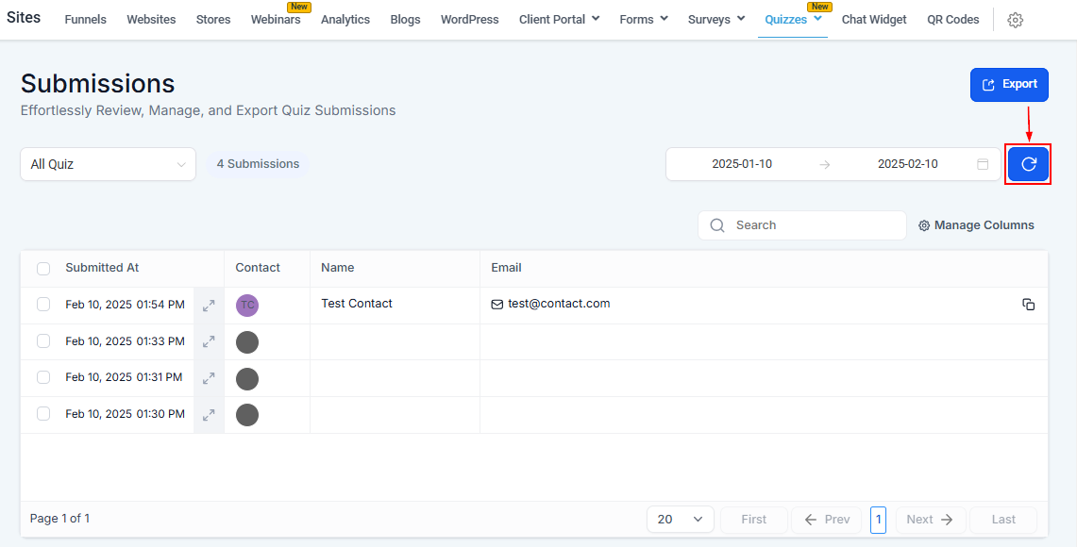Copy the test@contact.com email using copy icon
Screen dimensions: 1077x547
[1028, 305]
